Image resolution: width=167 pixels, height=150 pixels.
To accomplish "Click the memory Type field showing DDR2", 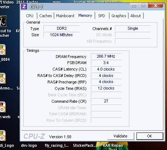I will pyautogui.click(x=61, y=28).
